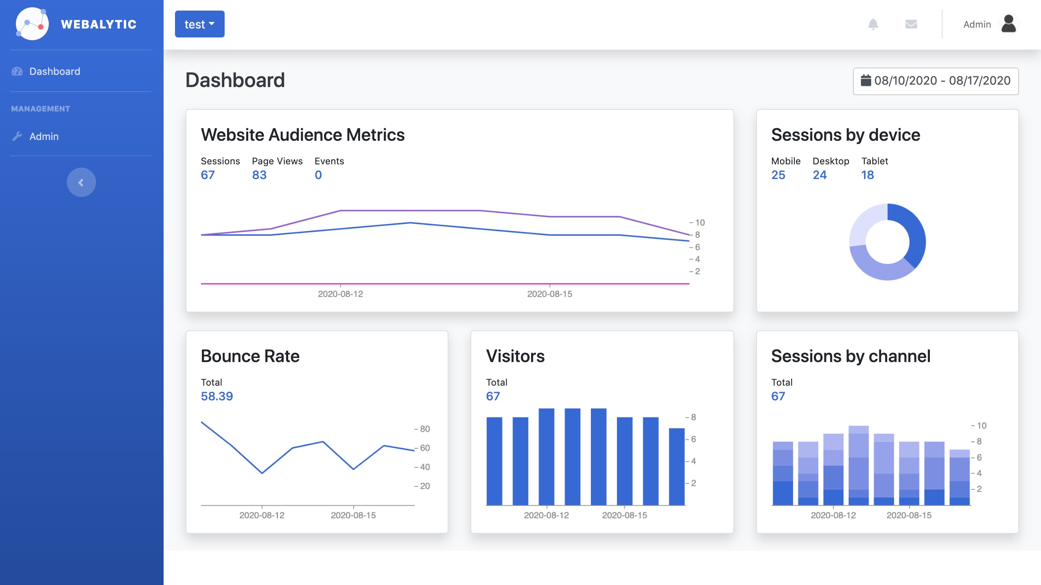
Task: Click the Webalytic logo icon
Action: [x=32, y=24]
